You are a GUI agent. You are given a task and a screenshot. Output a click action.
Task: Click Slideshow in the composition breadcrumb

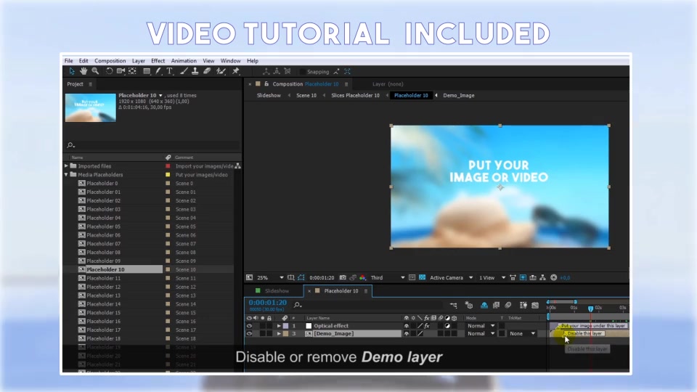[269, 96]
